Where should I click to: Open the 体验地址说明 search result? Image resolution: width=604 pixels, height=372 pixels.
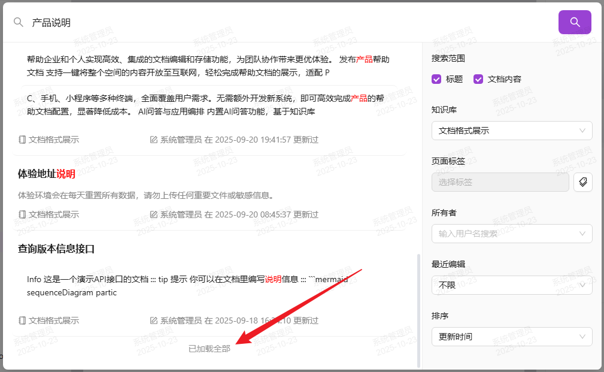pyautogui.click(x=47, y=174)
